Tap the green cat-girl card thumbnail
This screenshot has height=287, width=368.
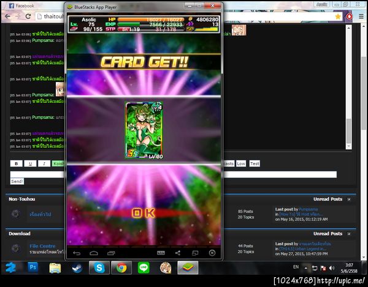coord(144,130)
